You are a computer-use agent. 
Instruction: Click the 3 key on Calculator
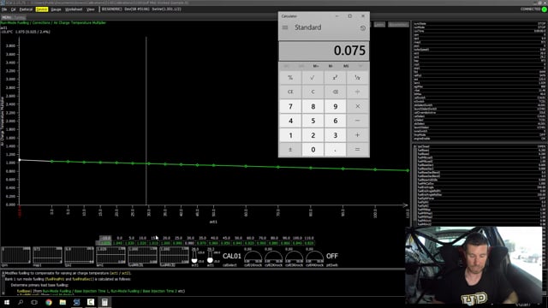(x=335, y=135)
